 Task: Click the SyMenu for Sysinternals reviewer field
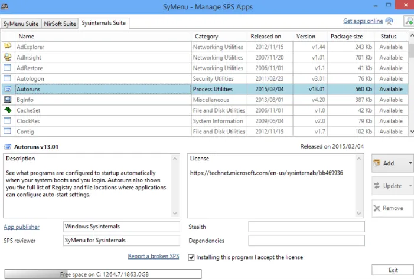(122, 241)
